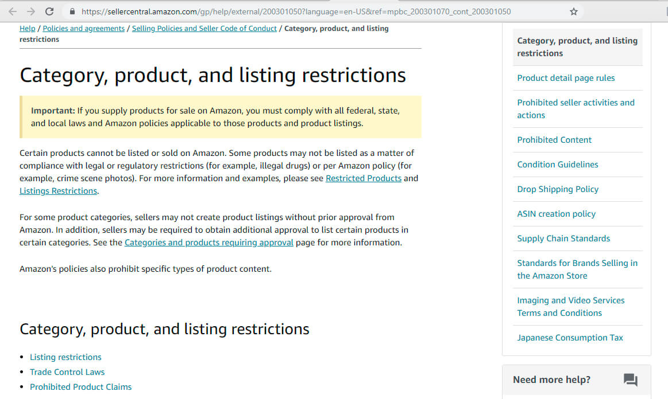Screen dimensions: 668x399
Task: Click the lower section heading Category, product, and listing restrictions
Action: pyautogui.click(x=164, y=329)
